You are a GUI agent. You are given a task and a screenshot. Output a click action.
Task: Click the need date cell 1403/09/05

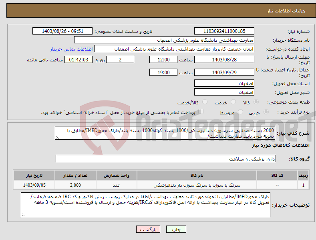coord(34,185)
